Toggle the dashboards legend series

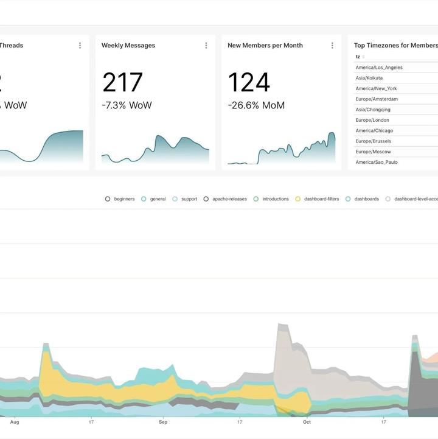pyautogui.click(x=362, y=199)
